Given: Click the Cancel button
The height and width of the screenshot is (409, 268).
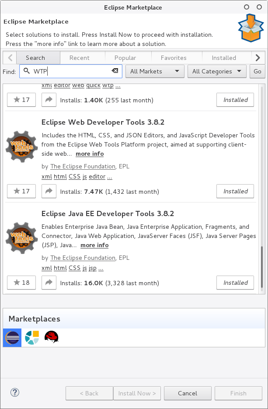Looking at the screenshot, I should (188, 393).
